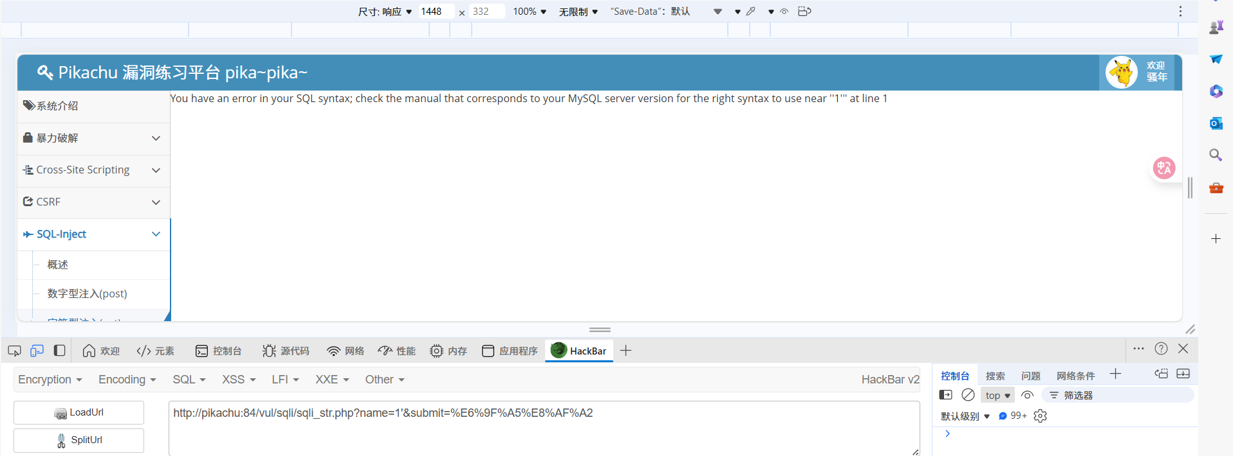Expand the 暴力破解 menu
Viewport: 1233px width, 456px height.
tap(93, 138)
